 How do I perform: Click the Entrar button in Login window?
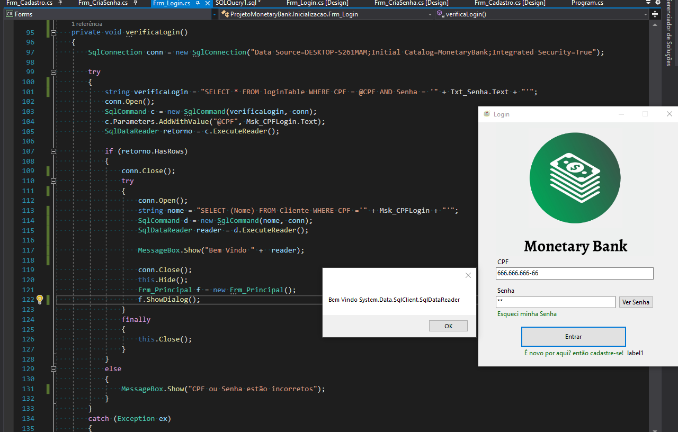click(x=574, y=337)
